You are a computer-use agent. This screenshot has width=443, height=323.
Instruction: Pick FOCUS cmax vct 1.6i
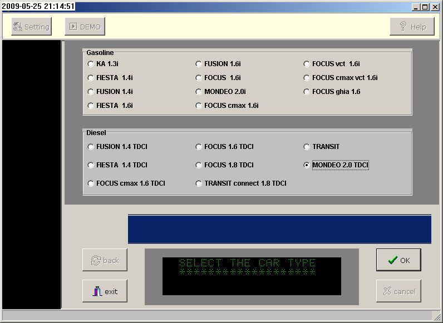point(307,78)
